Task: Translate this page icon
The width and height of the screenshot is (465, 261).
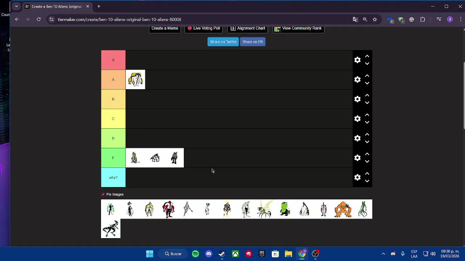Action: point(355,19)
